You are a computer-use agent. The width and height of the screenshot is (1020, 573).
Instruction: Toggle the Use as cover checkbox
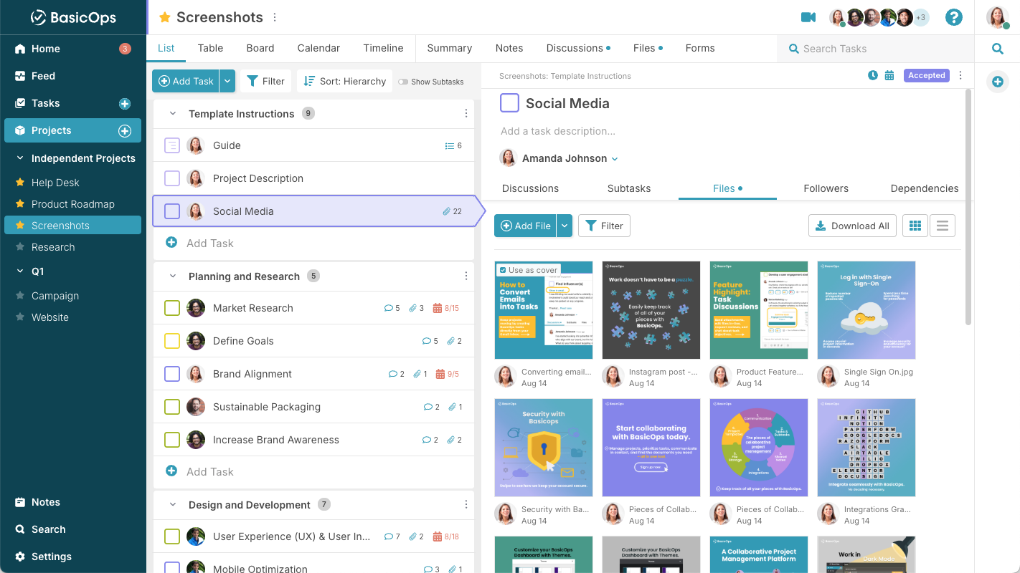click(502, 270)
